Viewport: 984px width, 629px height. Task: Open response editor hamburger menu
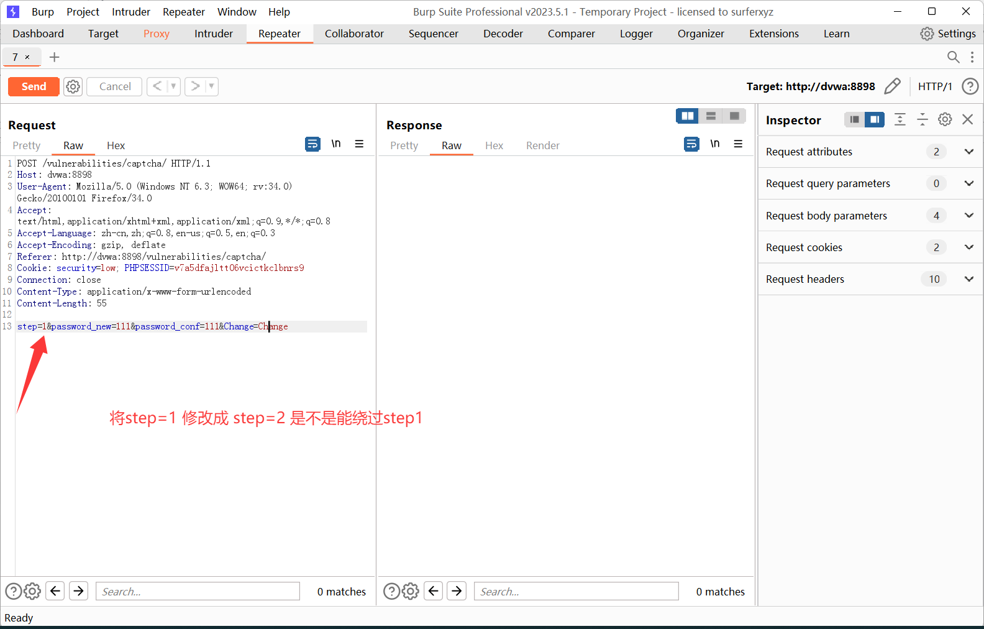pyautogui.click(x=738, y=144)
